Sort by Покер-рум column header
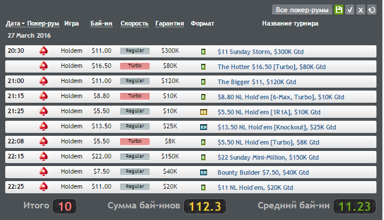The width and height of the screenshot is (384, 220). click(x=43, y=24)
